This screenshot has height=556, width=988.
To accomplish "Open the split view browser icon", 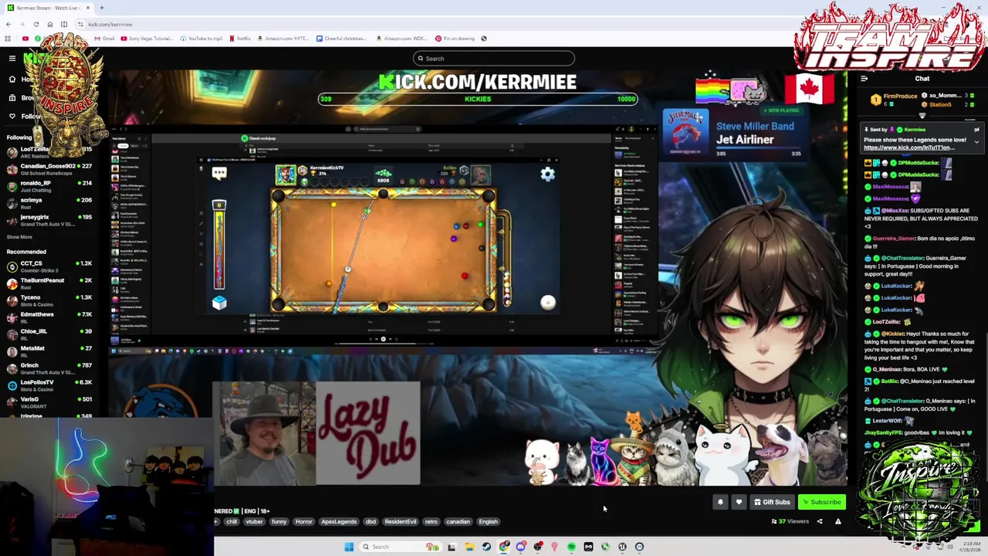I will [x=64, y=24].
